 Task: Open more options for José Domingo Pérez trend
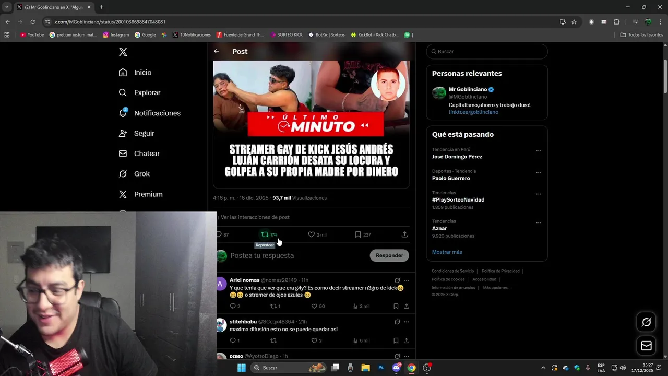click(539, 151)
